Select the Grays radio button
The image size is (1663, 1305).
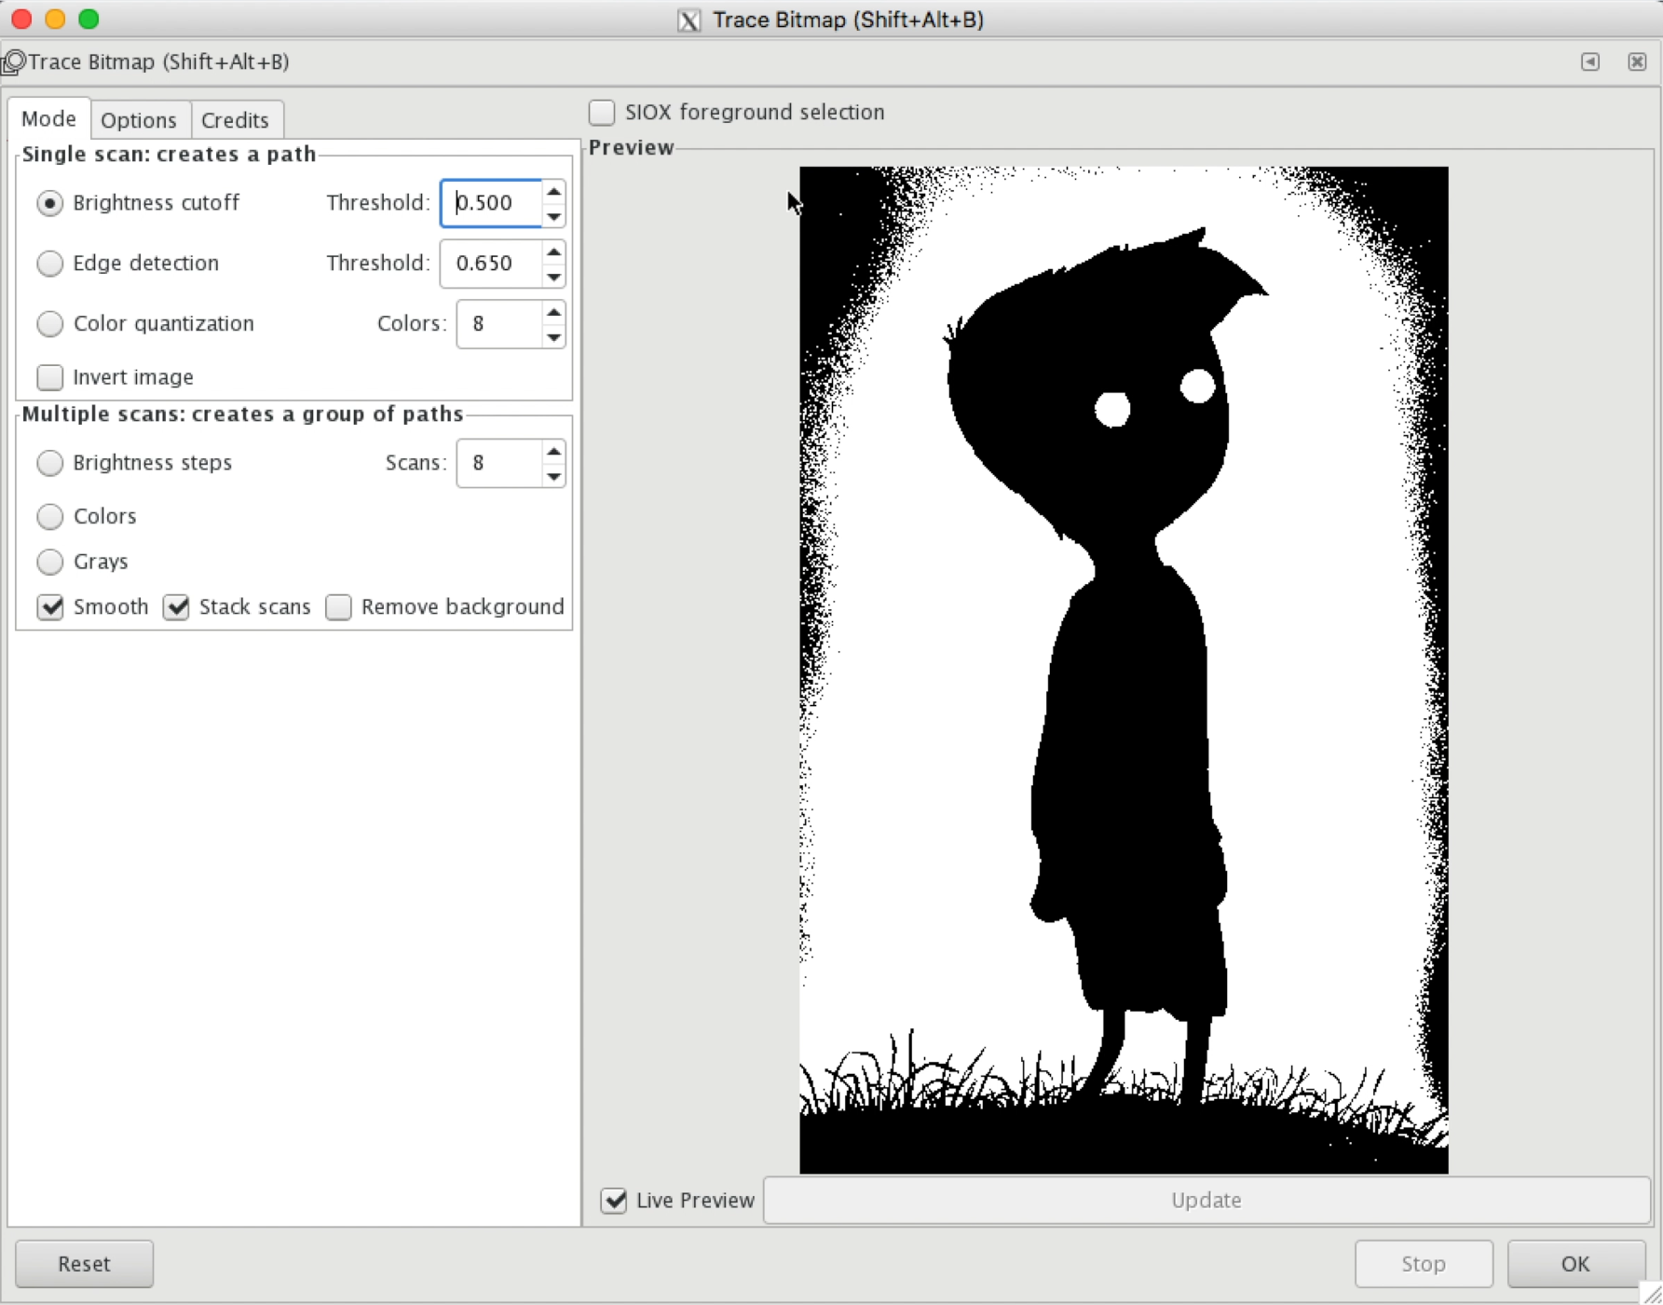[x=50, y=562]
